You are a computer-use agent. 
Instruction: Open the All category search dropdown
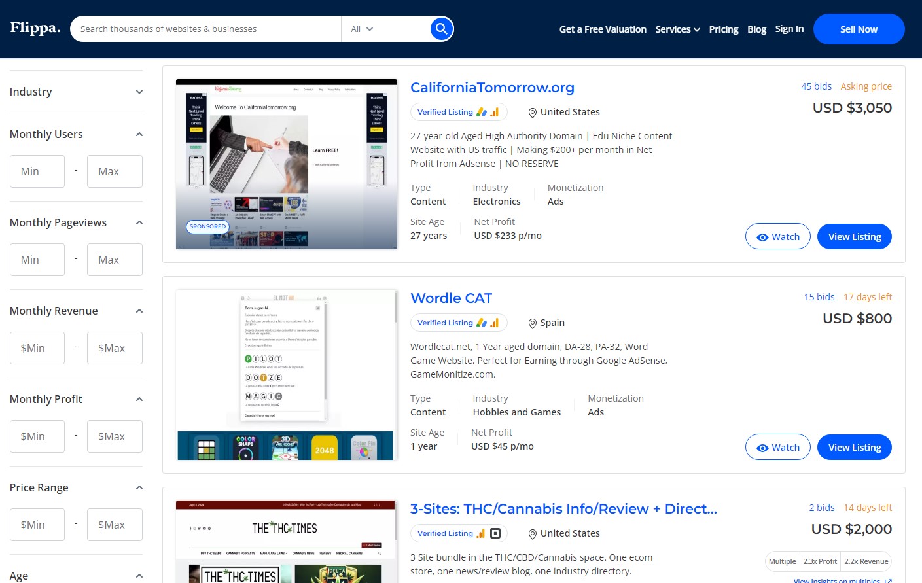click(x=362, y=29)
